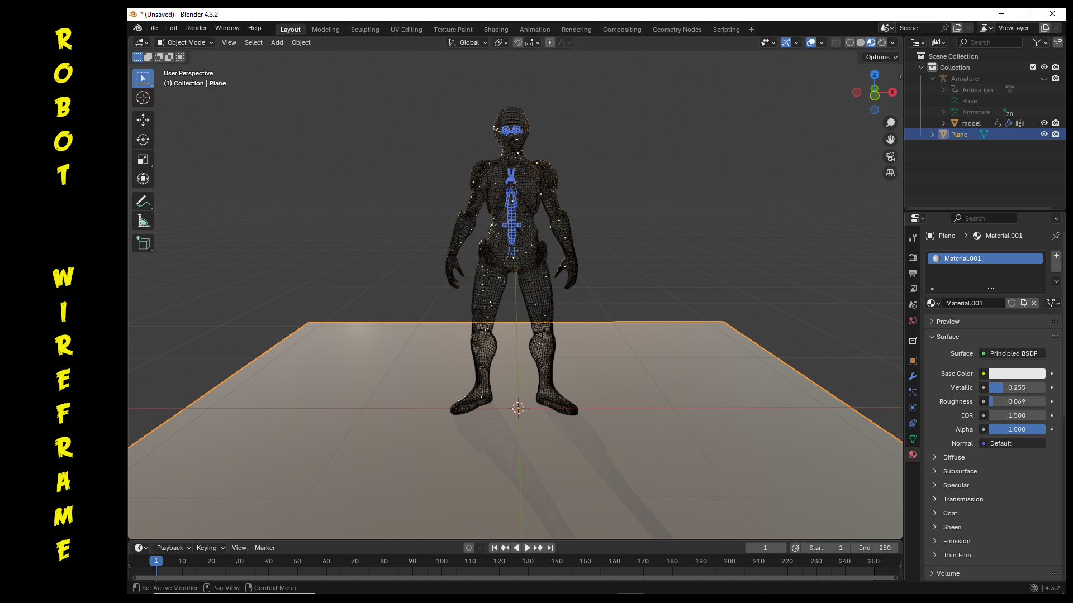The width and height of the screenshot is (1073, 603).
Task: Click the Pan view hand icon
Action: (x=890, y=140)
